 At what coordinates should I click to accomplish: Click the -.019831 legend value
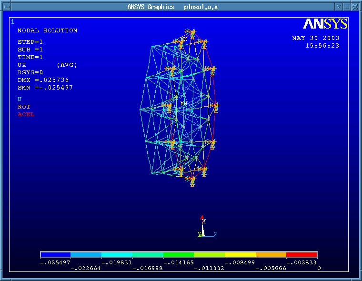(x=117, y=262)
